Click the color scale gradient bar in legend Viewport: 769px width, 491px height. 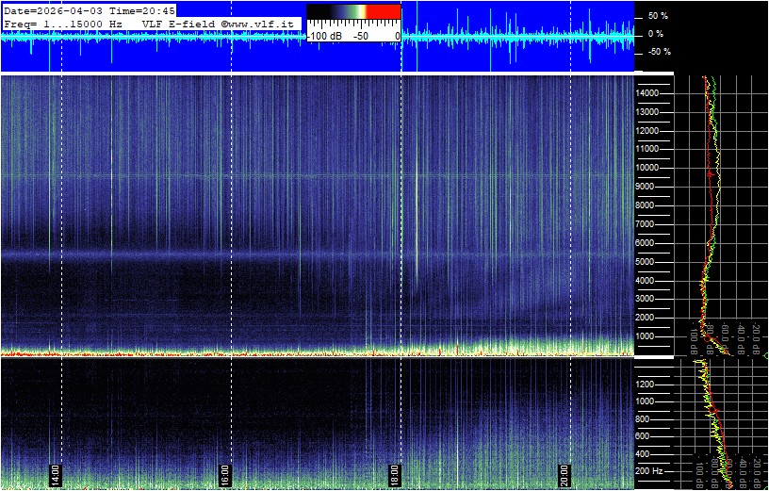click(x=353, y=11)
